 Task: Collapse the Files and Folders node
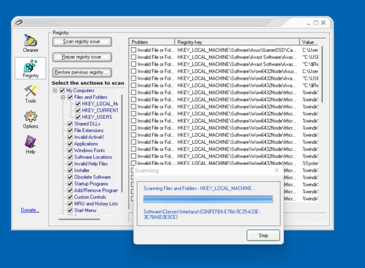(x=63, y=97)
